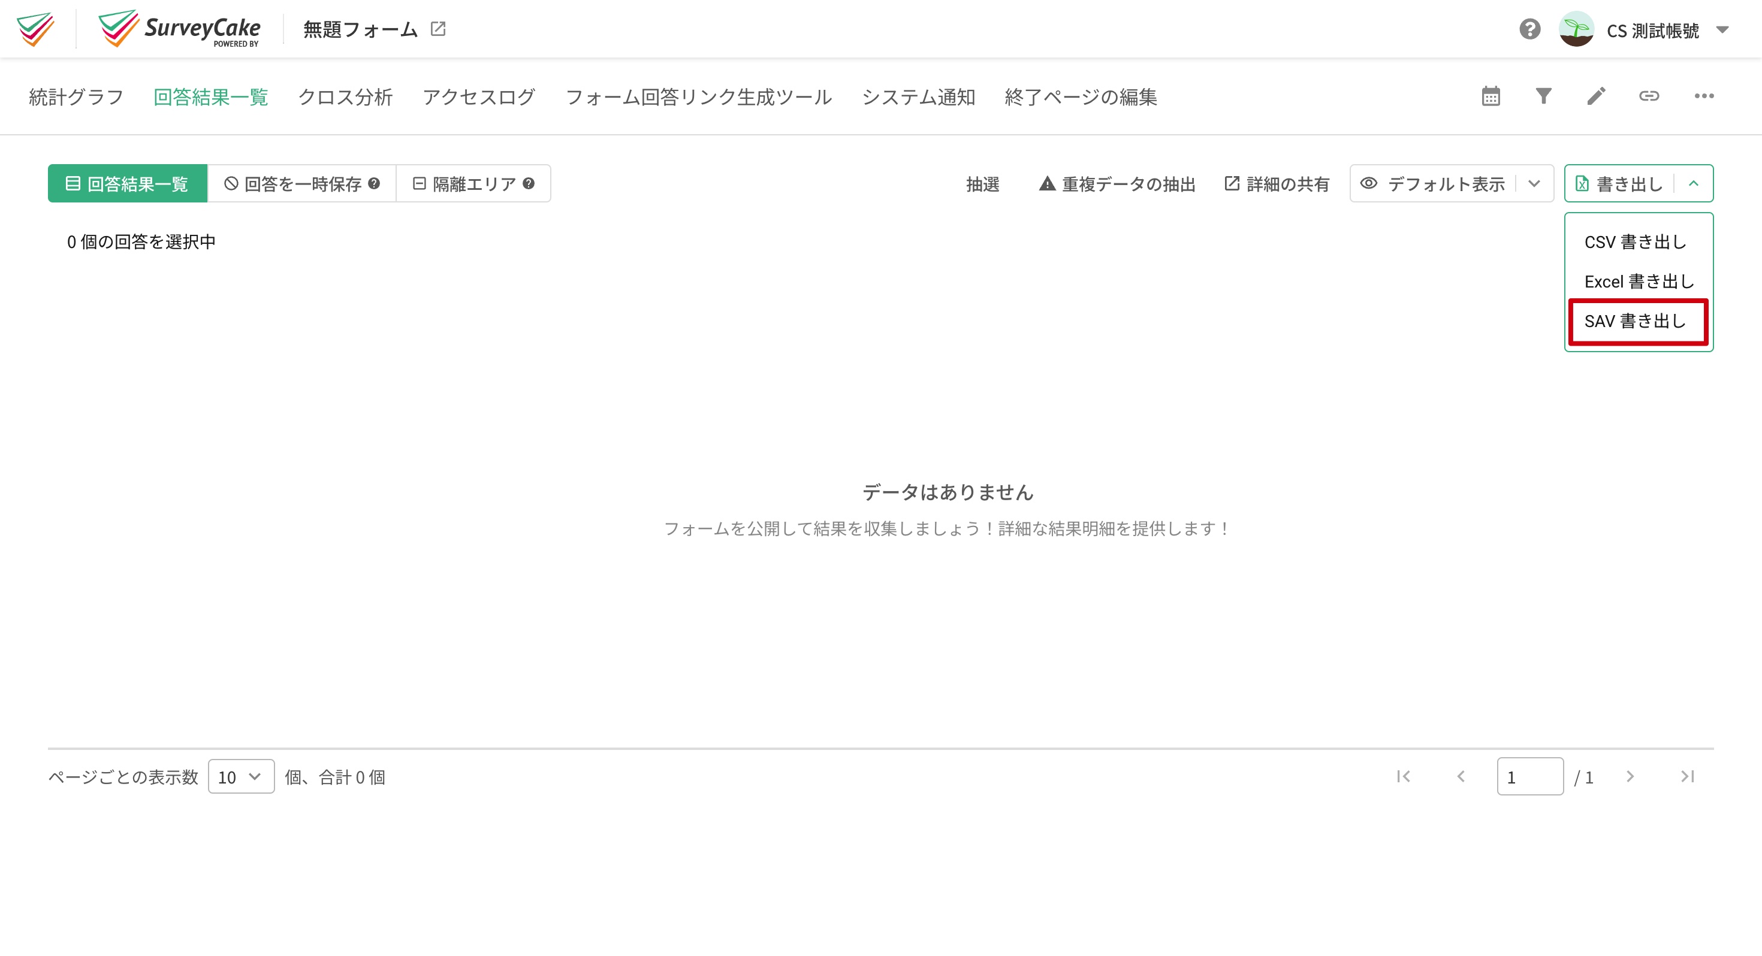
Task: Click the CS 測試帳號 avatar image
Action: [x=1576, y=29]
